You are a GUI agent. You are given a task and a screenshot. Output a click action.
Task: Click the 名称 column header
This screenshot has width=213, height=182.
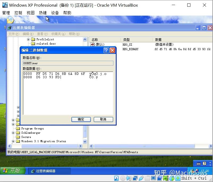pyautogui.click(x=105, y=40)
